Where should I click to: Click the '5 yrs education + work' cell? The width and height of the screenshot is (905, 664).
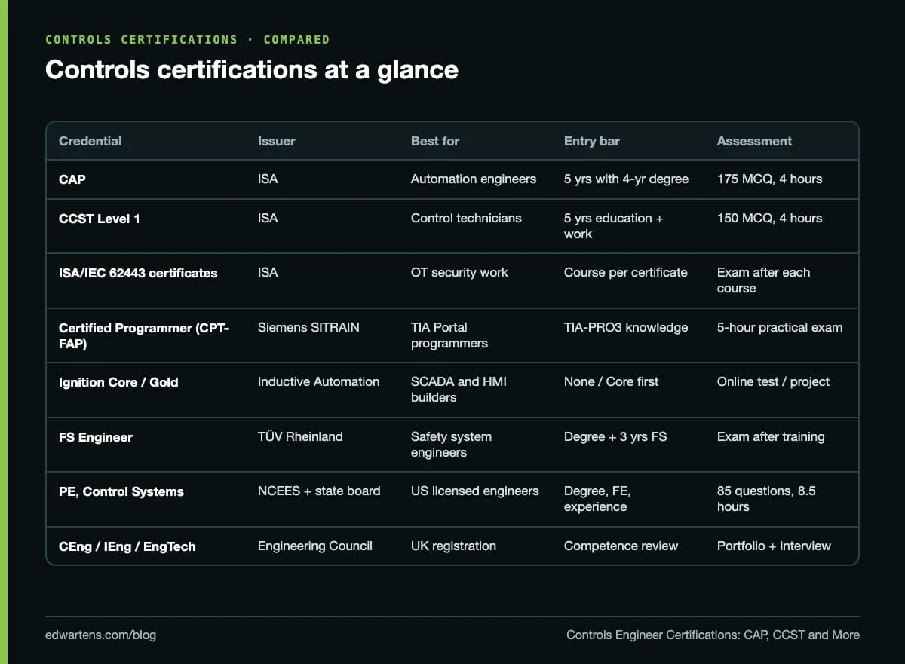tap(614, 226)
